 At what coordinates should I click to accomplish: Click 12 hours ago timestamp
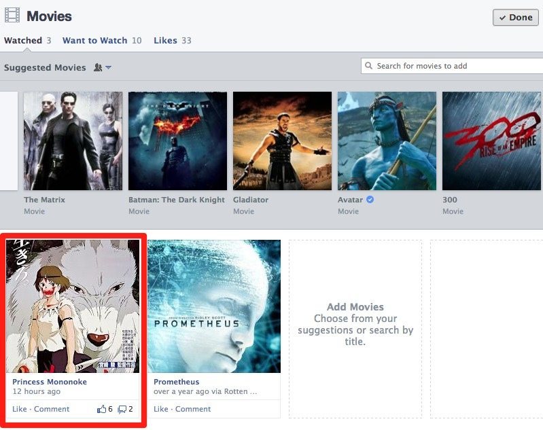pos(37,391)
